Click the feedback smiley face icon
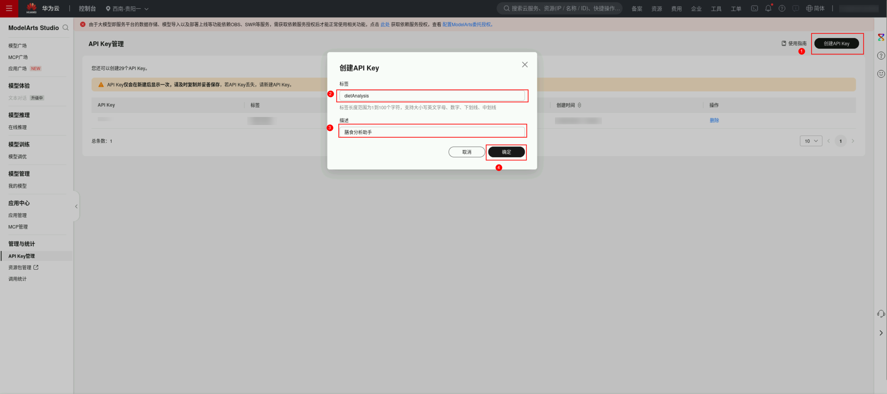Image resolution: width=887 pixels, height=394 pixels. (x=881, y=74)
